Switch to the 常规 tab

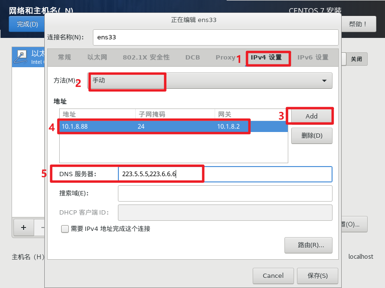[64, 57]
